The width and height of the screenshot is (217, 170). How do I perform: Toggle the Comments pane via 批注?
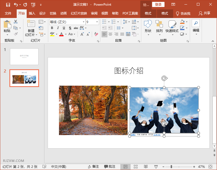pyautogui.click(x=110, y=167)
